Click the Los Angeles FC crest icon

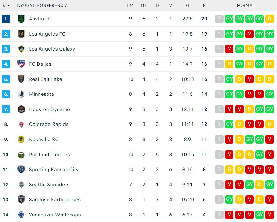point(21,34)
